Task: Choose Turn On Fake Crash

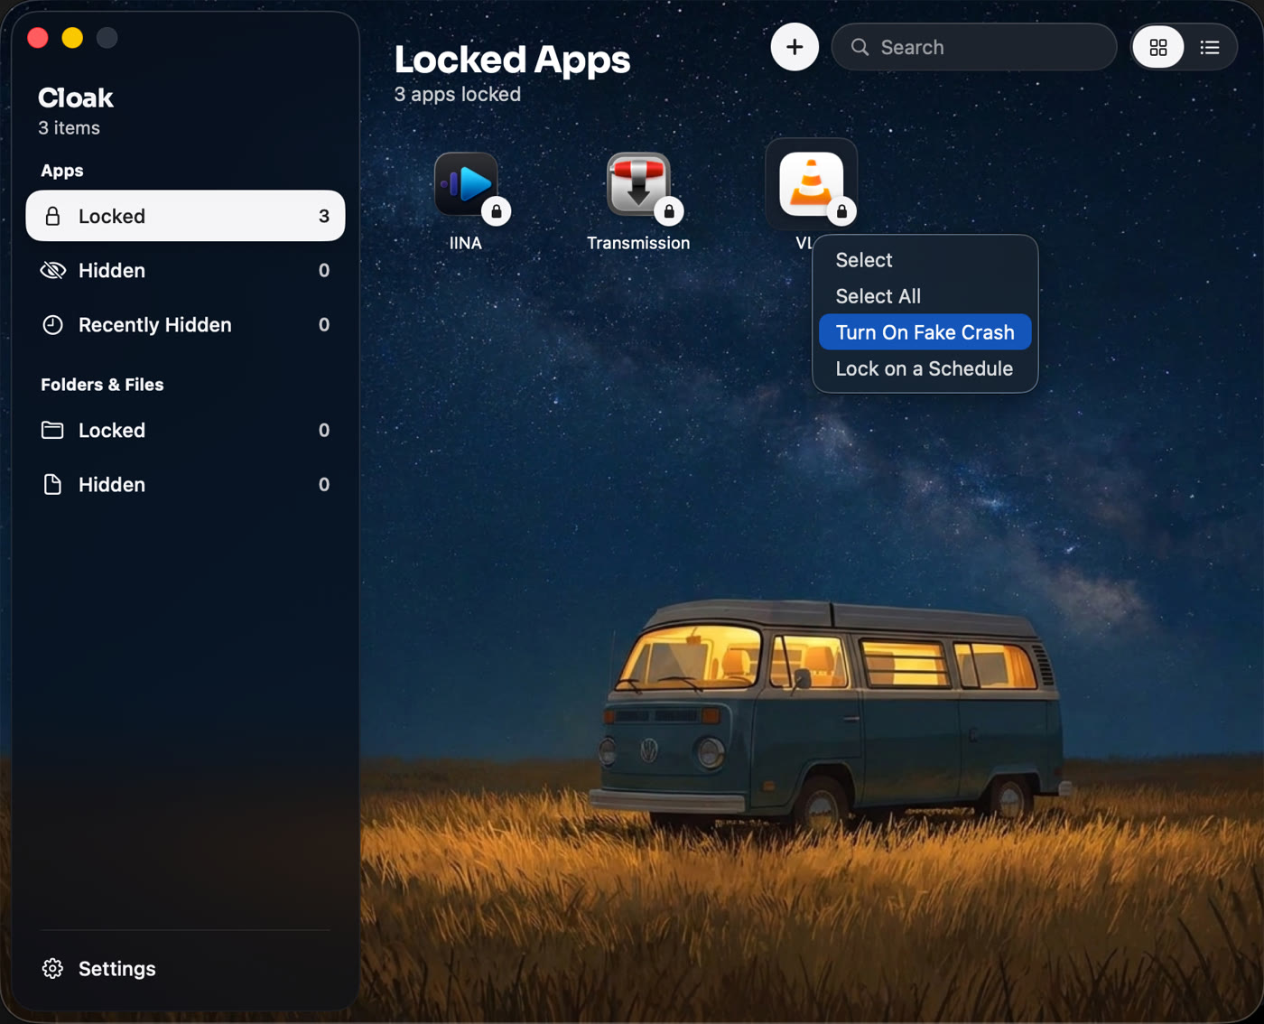Action: (925, 332)
